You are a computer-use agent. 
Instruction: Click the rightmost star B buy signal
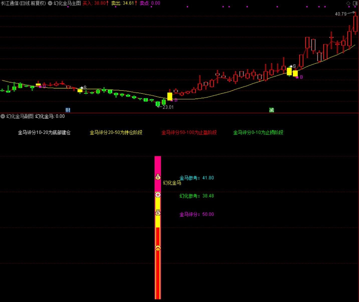[299, 77]
